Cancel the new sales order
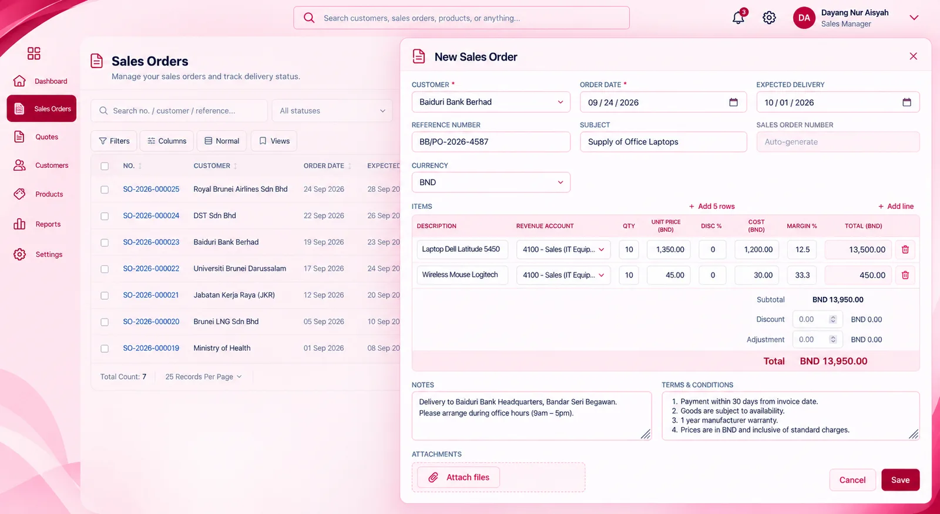The image size is (940, 514). pyautogui.click(x=852, y=480)
